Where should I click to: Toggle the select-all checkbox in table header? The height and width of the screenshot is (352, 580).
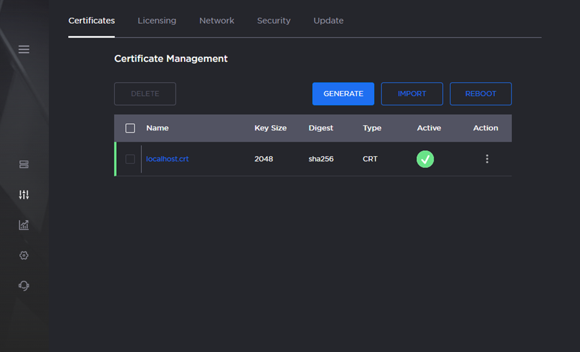(x=130, y=129)
